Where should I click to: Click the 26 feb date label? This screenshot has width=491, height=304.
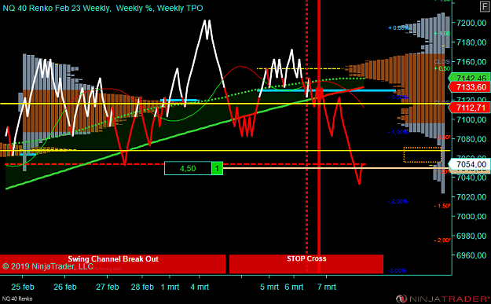(65, 287)
